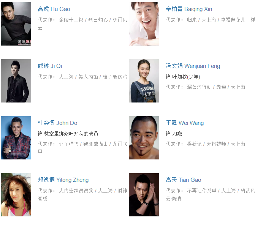Click 金陵十三钗 under Hu Gao's works
The width and height of the screenshot is (266, 227).
(71, 20)
